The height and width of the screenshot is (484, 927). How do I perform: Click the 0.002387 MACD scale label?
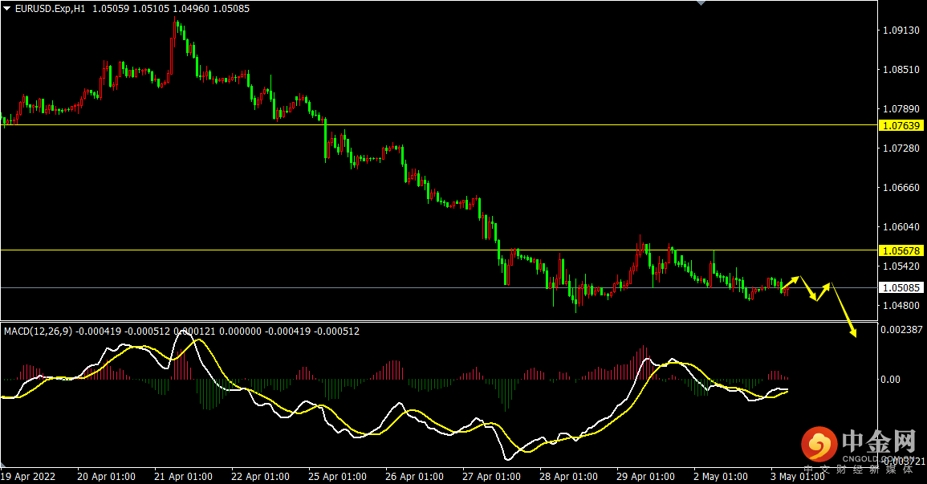coord(901,329)
